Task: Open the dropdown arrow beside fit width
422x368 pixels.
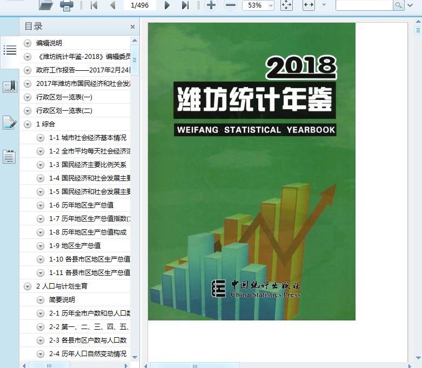Action: [324, 5]
